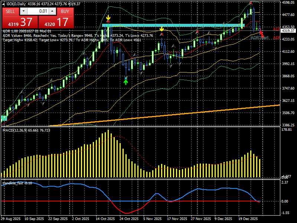Click the 19 Dec 2025 date label
This screenshot has width=297, height=223.
pyautogui.click(x=248, y=219)
